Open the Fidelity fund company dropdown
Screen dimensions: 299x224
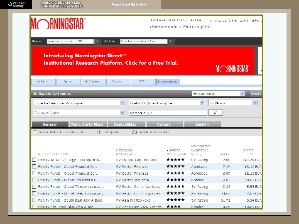point(167,103)
